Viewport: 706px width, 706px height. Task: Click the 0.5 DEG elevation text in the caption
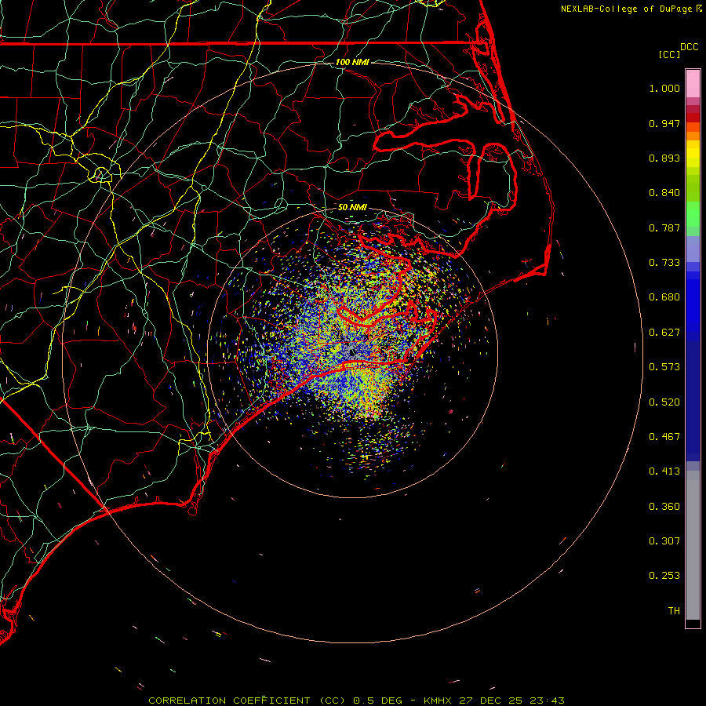coord(378,701)
